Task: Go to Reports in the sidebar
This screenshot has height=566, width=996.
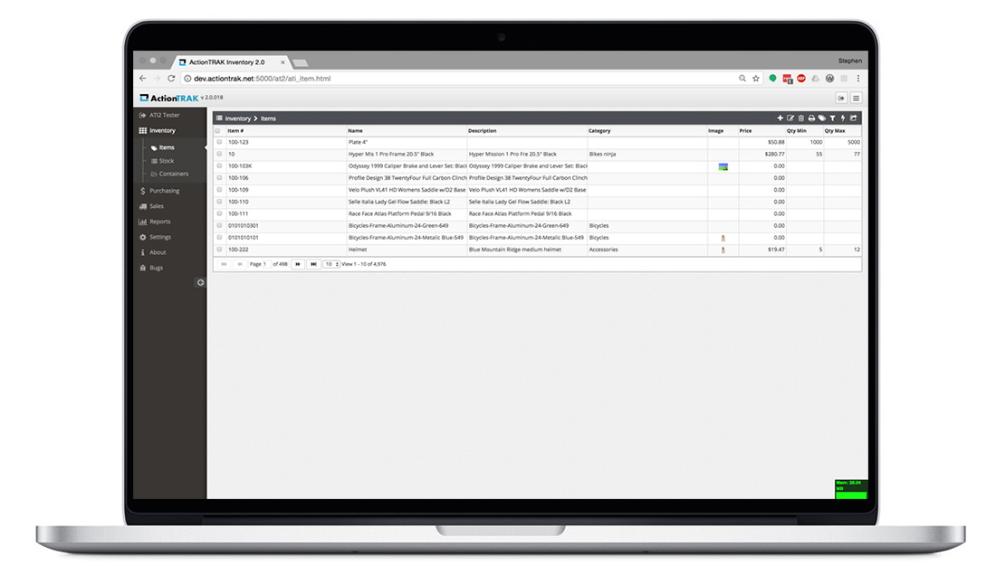Action: (159, 222)
